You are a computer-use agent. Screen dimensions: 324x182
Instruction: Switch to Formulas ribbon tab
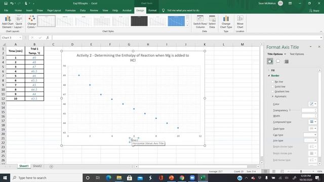pos(70,10)
